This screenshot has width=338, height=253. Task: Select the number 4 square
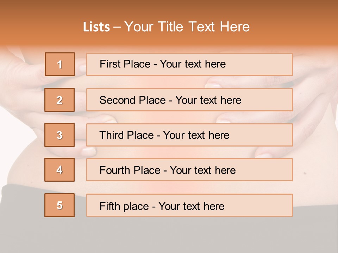pyautogui.click(x=60, y=170)
